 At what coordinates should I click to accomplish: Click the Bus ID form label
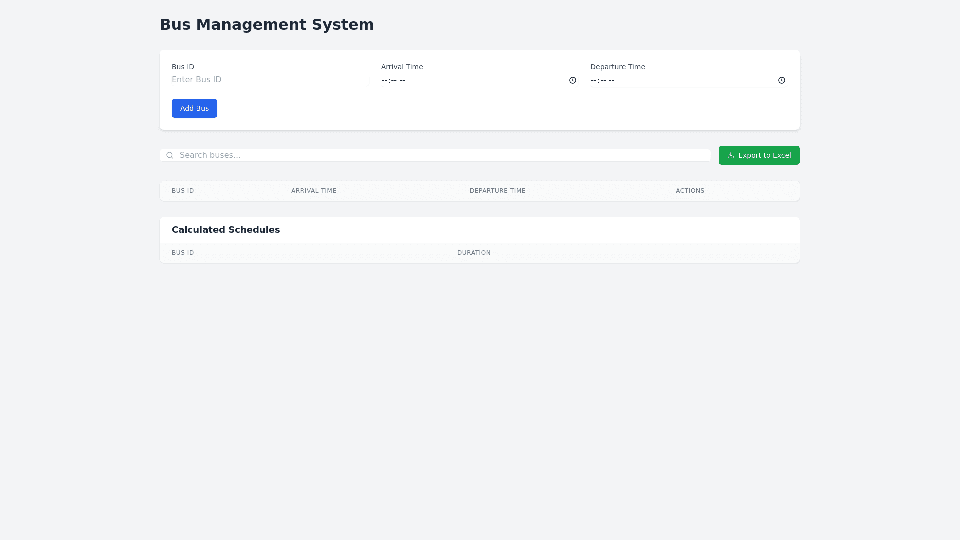pyautogui.click(x=183, y=67)
